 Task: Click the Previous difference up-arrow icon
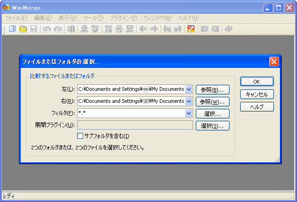click(95, 29)
